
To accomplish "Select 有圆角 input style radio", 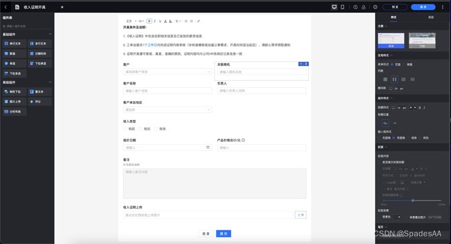I will 394,138.
